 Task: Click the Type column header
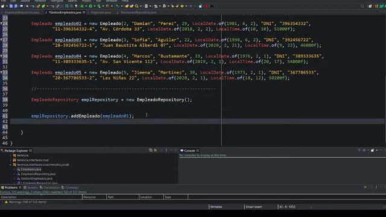coord(176,197)
